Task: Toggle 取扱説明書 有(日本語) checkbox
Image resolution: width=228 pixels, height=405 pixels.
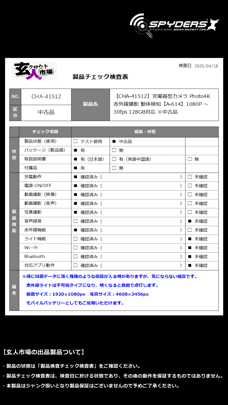Action: pyautogui.click(x=75, y=159)
